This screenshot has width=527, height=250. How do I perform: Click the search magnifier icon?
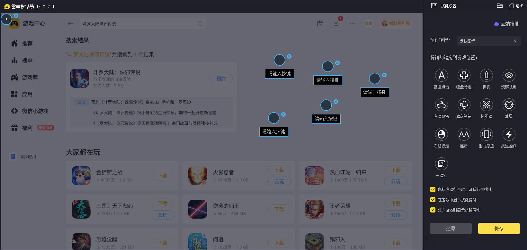[x=200, y=23]
